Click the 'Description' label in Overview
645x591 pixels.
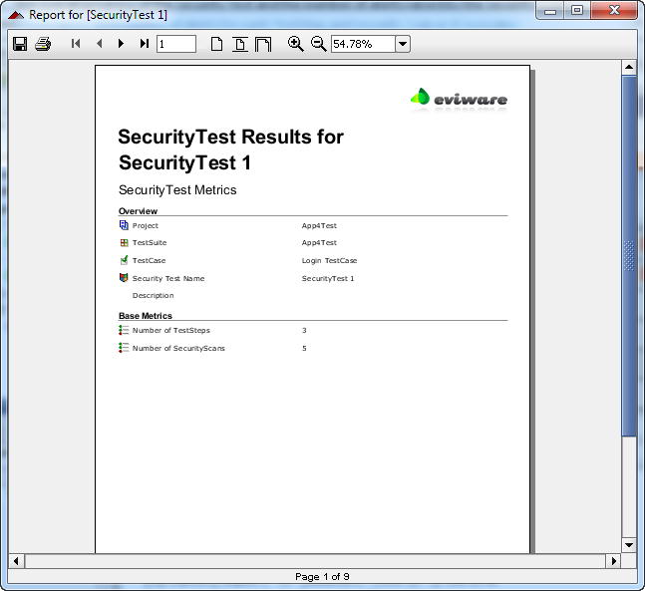[153, 296]
